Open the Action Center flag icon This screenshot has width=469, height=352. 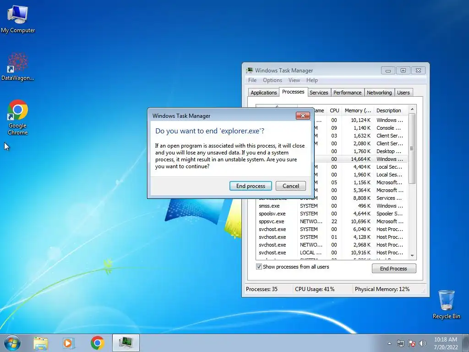412,343
